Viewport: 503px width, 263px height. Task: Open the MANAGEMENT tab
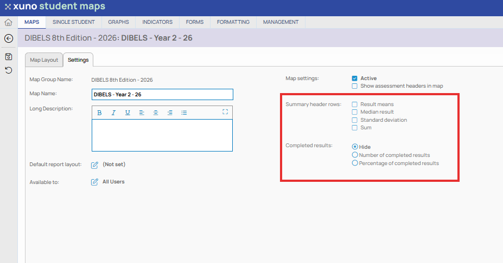point(281,22)
